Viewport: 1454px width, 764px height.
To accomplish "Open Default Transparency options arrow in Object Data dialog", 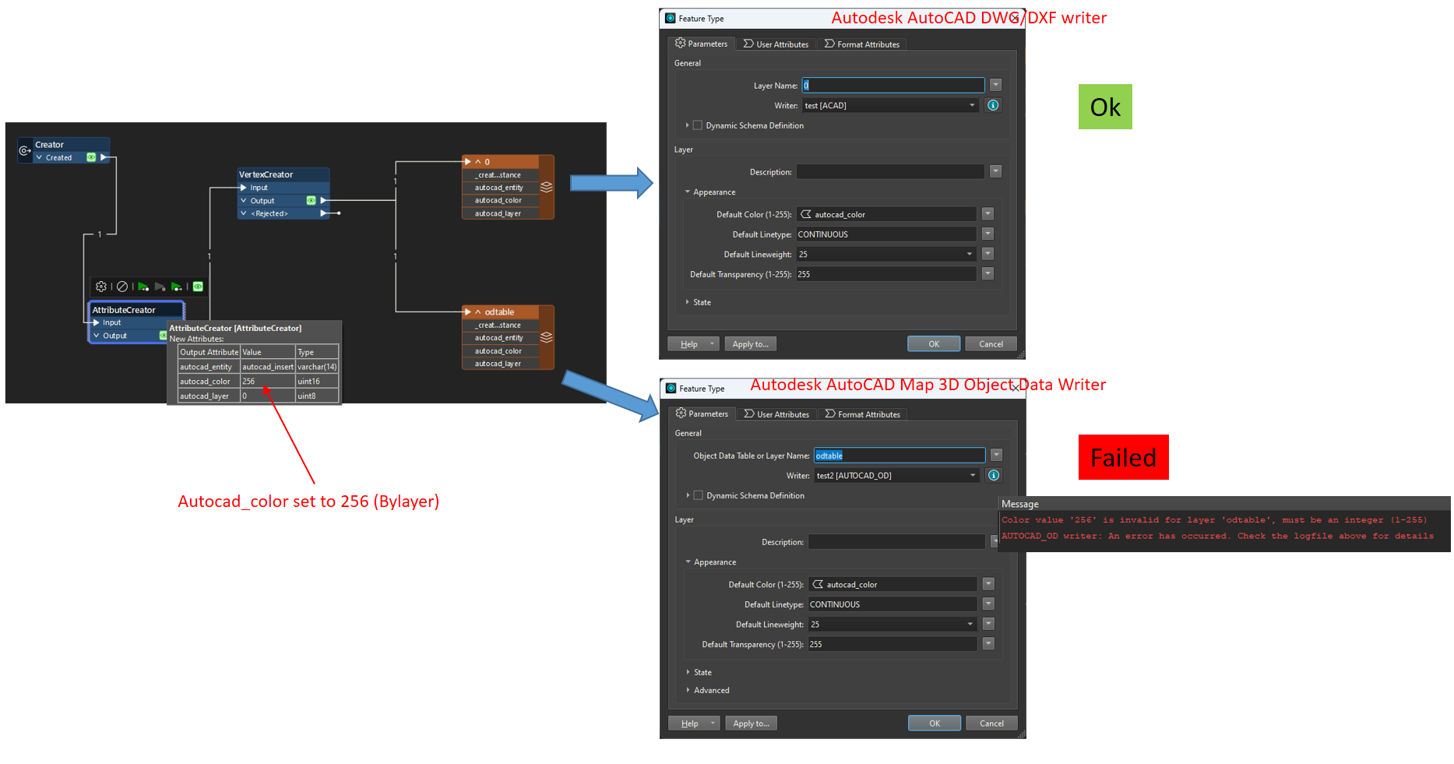I will click(x=989, y=643).
